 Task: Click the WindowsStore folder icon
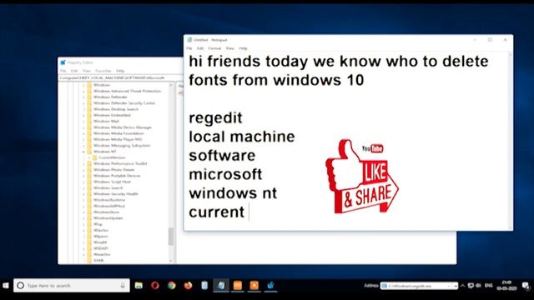pos(89,212)
